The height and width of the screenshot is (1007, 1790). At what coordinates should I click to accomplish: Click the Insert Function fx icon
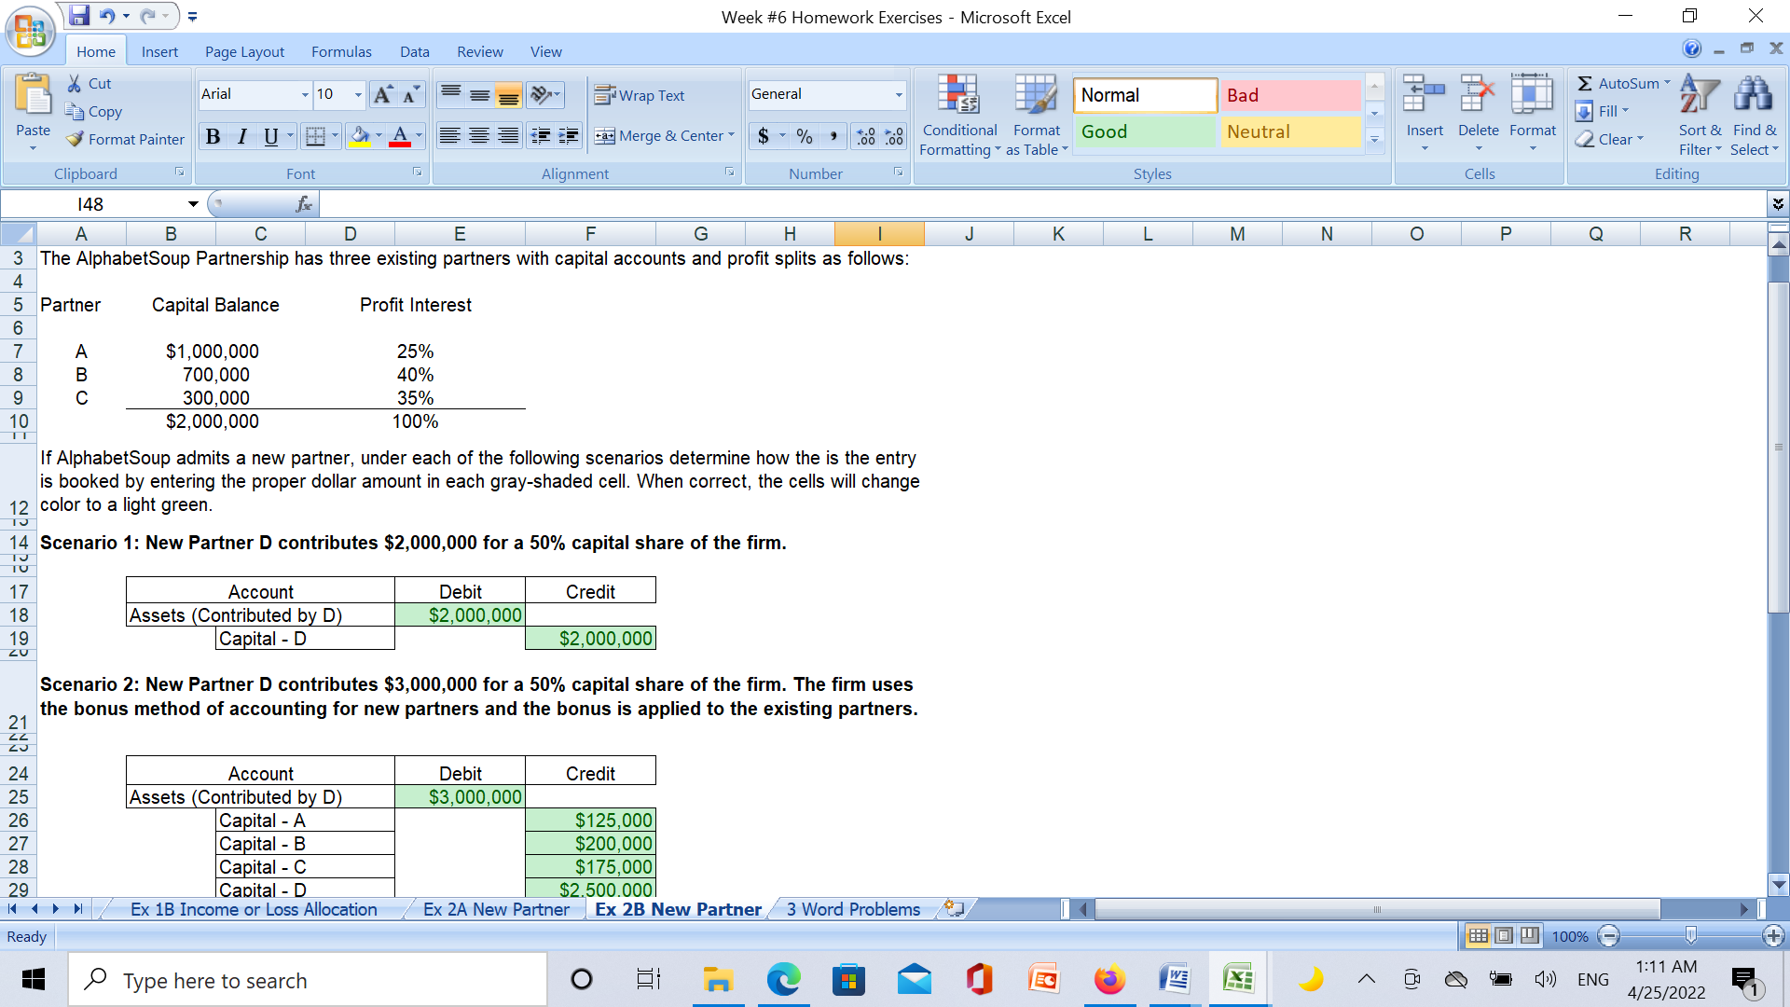304,203
